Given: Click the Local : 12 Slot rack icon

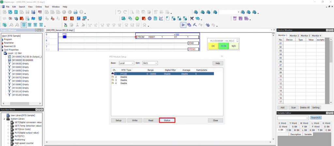Looking at the screenshot, I should tap(6, 53).
